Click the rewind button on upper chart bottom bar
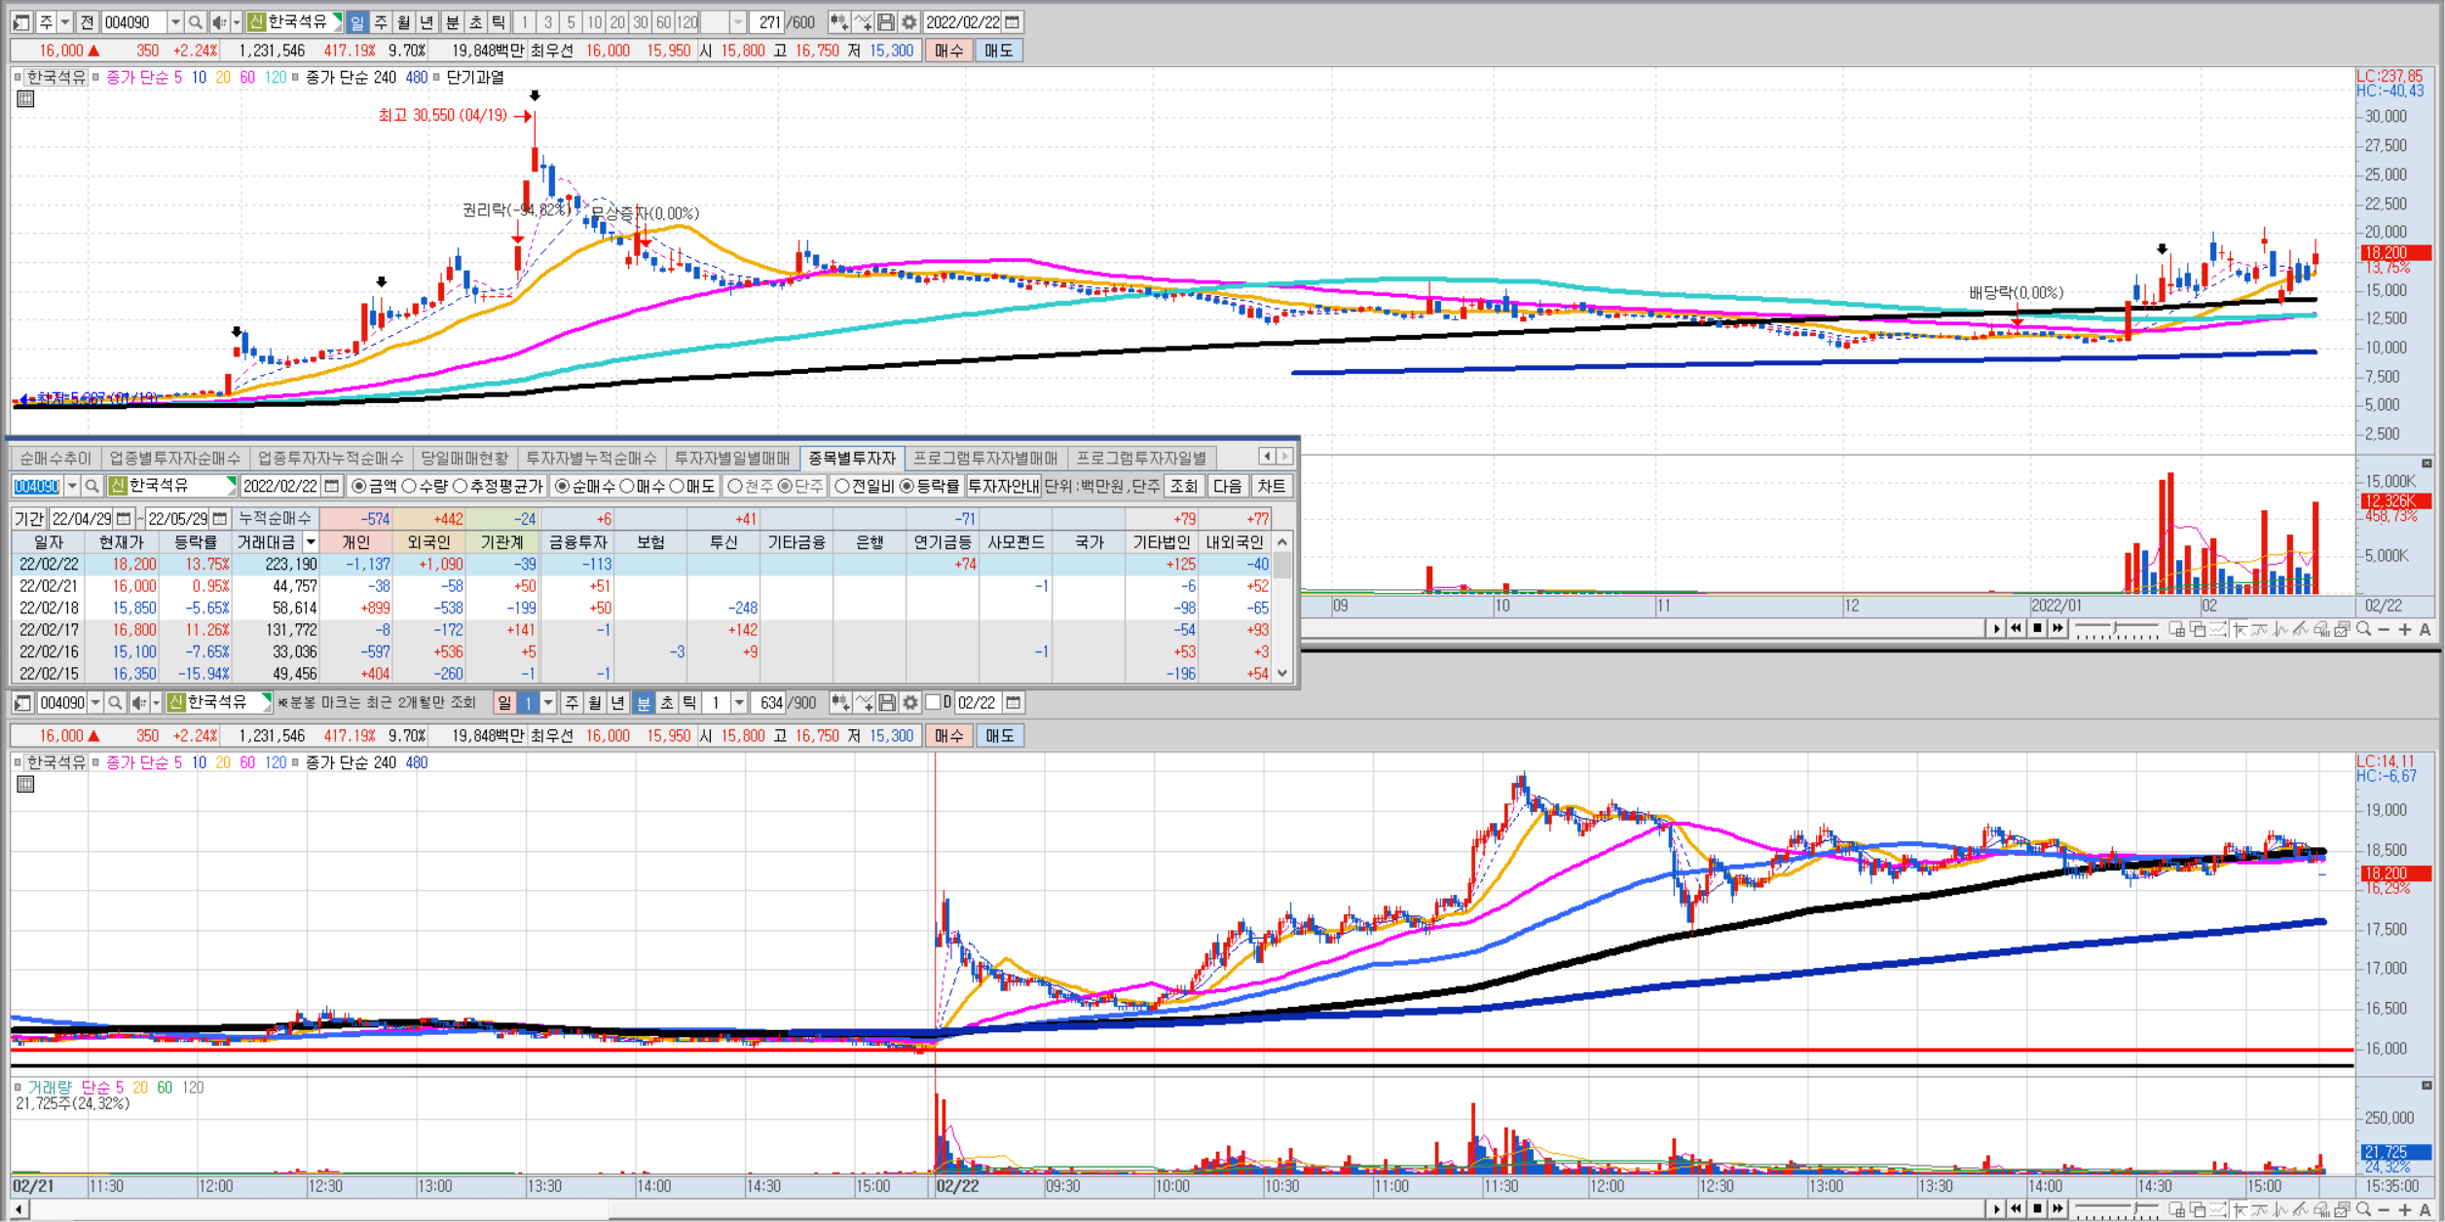2445x1222 pixels. [2016, 629]
